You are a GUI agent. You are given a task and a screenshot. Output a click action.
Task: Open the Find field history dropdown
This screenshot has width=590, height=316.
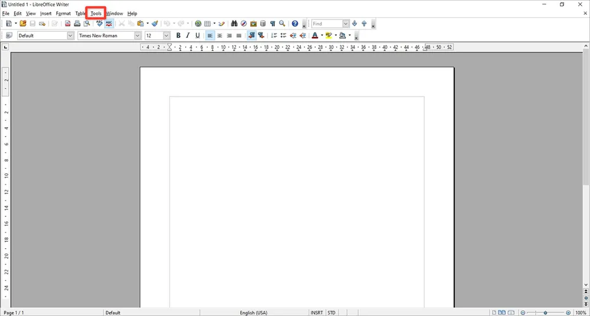point(346,24)
